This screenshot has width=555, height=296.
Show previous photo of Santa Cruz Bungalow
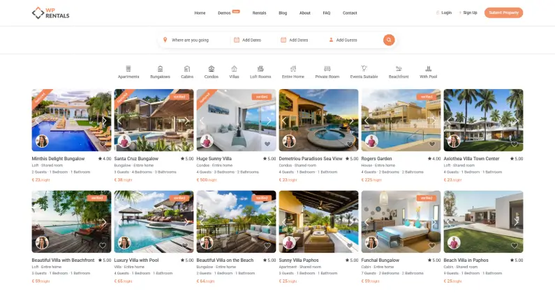pos(119,120)
